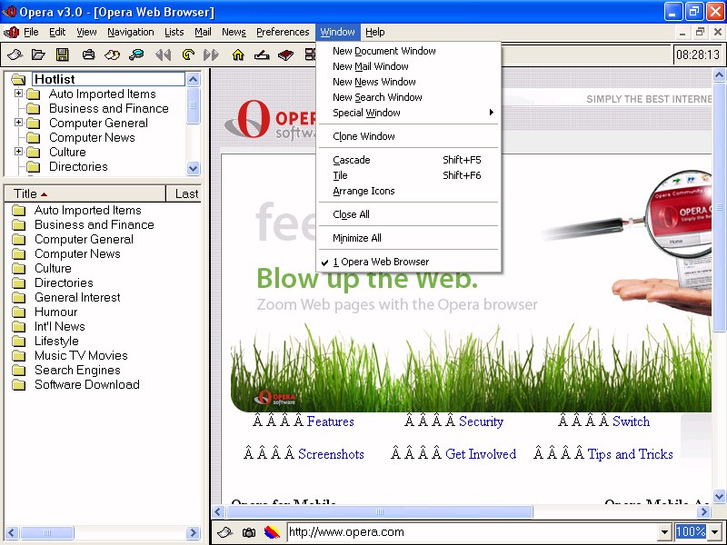Open the Preferences menu
The width and height of the screenshot is (727, 545).
283,32
